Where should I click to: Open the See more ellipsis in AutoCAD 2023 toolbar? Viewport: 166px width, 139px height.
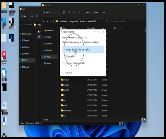(x=104, y=13)
